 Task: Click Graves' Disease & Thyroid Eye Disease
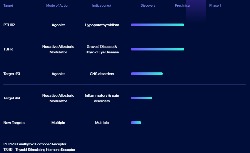[102, 49]
